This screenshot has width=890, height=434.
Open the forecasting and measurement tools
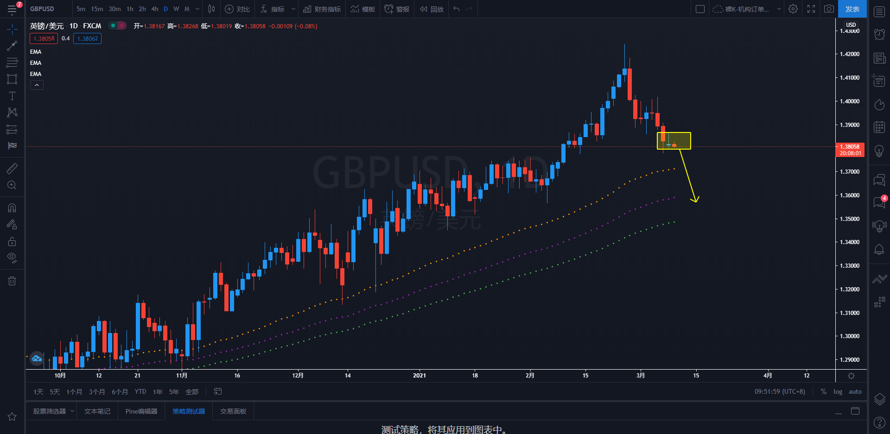(12, 129)
